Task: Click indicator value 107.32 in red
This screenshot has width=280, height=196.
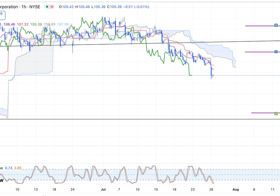Action: coord(23,24)
